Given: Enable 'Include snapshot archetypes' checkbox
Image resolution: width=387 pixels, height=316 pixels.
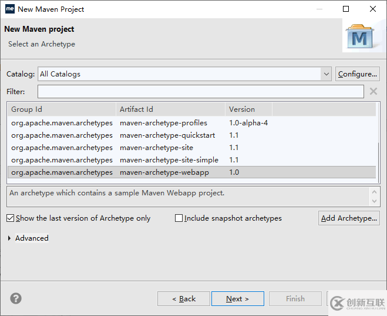Looking at the screenshot, I should pos(179,218).
